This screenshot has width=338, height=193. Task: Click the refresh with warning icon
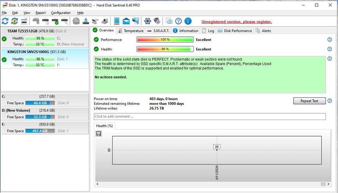[x=15, y=21]
